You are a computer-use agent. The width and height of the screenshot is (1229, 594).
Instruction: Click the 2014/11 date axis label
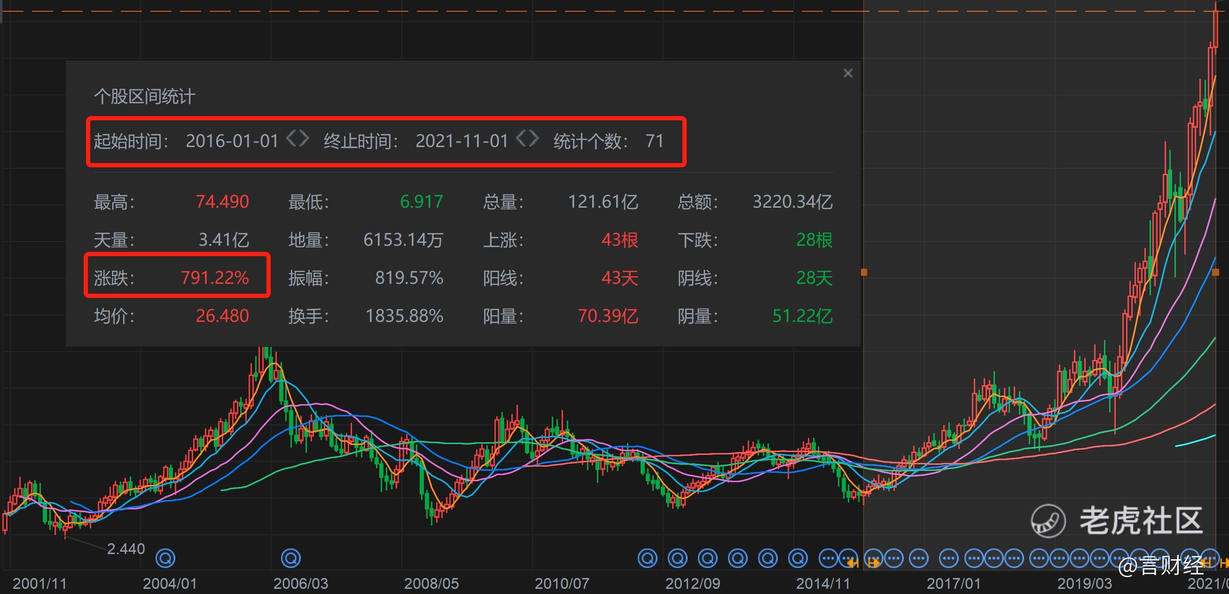pos(823,584)
